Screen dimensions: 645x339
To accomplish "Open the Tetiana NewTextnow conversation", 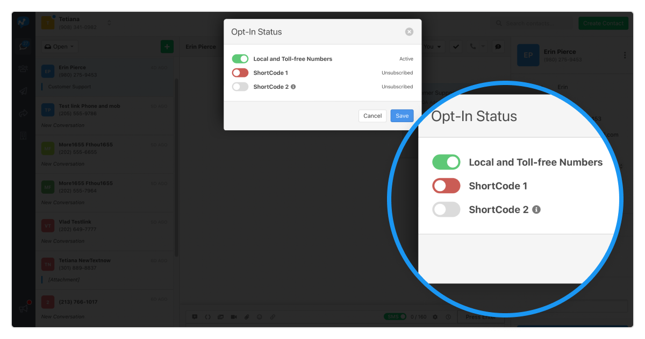I will click(105, 271).
